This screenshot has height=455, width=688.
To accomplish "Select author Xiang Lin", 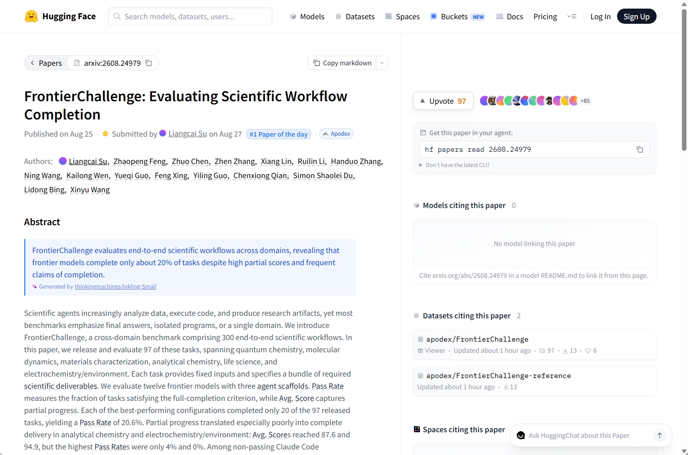I will [x=276, y=161].
